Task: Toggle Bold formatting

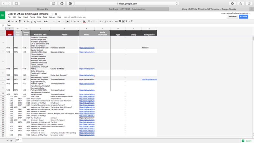Action: point(68,21)
